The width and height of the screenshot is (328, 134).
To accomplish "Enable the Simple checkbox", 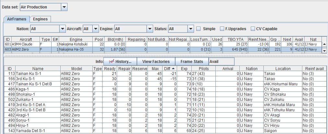I will (x=199, y=29).
